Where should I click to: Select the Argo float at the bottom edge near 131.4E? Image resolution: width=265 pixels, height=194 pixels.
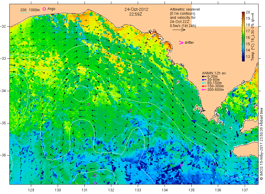coord(95,183)
